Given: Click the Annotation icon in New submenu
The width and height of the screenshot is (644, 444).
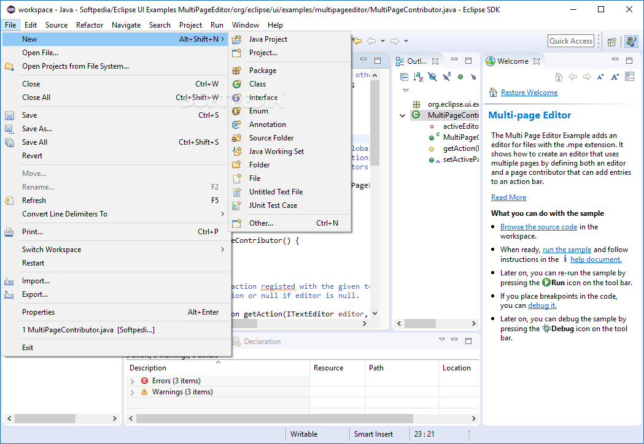Looking at the screenshot, I should coord(236,124).
